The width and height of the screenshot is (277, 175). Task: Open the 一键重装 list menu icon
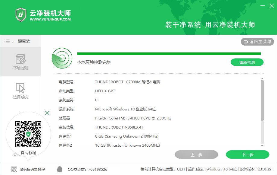(x=7, y=41)
